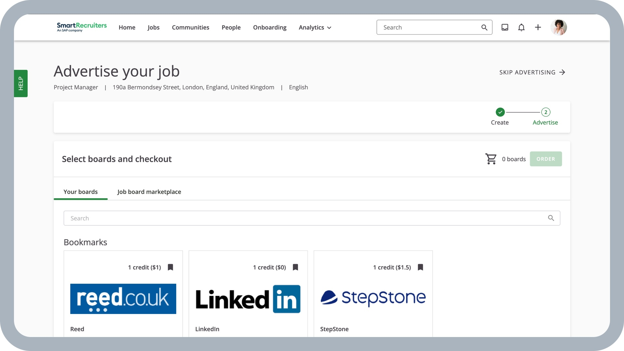Toggle the bookmark on LinkedIn card
This screenshot has height=351, width=624.
pos(295,267)
